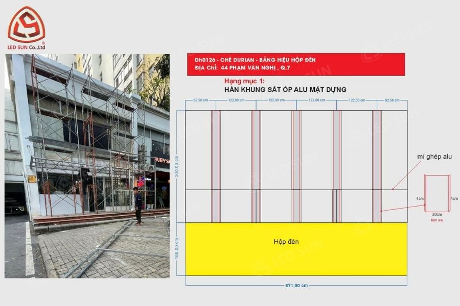Open the building scaffolding photo
The width and height of the screenshot is (460, 306).
point(87,166)
